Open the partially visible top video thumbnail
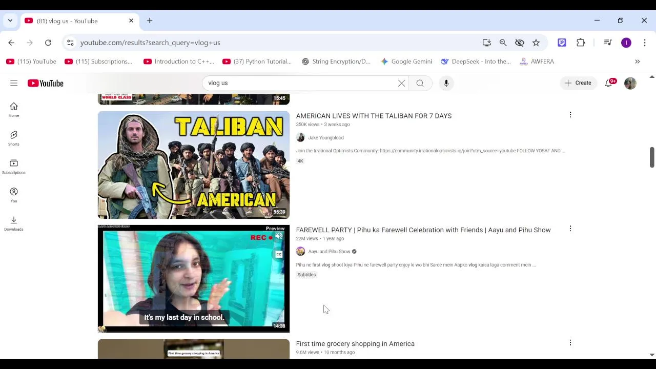Viewport: 656px width, 369px height. click(x=194, y=99)
